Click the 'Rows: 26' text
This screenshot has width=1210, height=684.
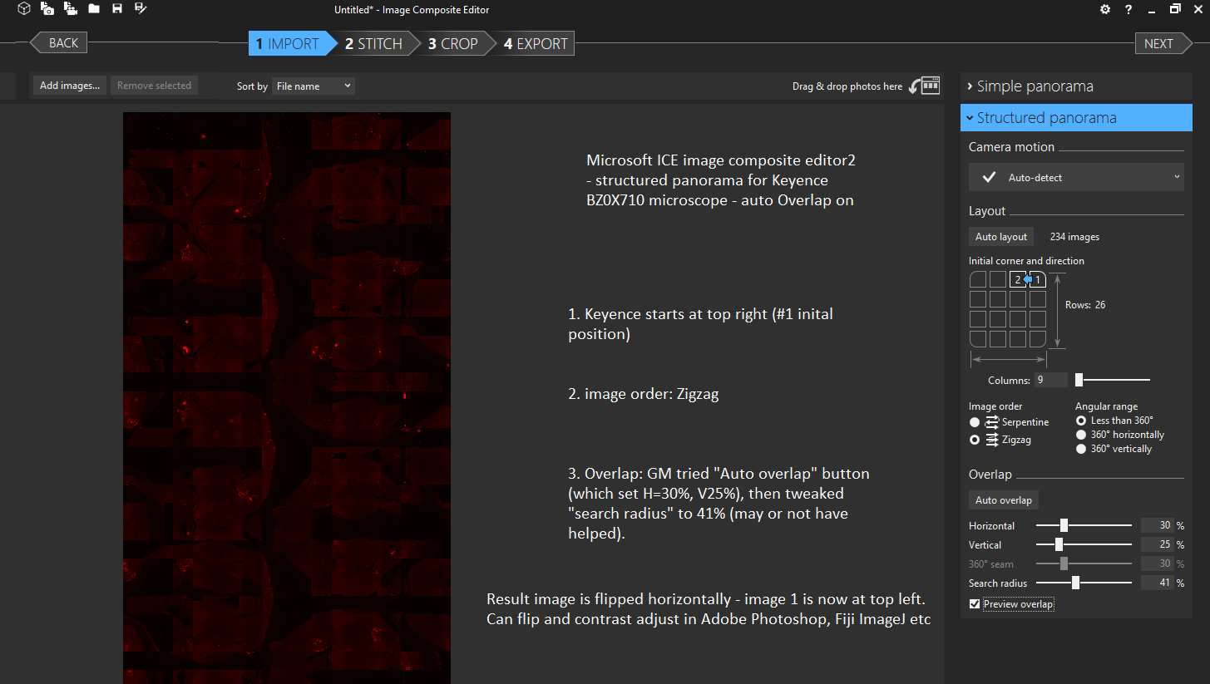(1085, 305)
